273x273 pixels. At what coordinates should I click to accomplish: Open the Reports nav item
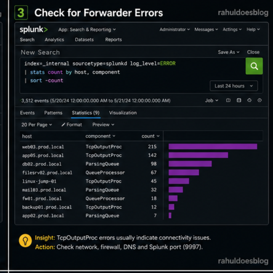click(114, 40)
